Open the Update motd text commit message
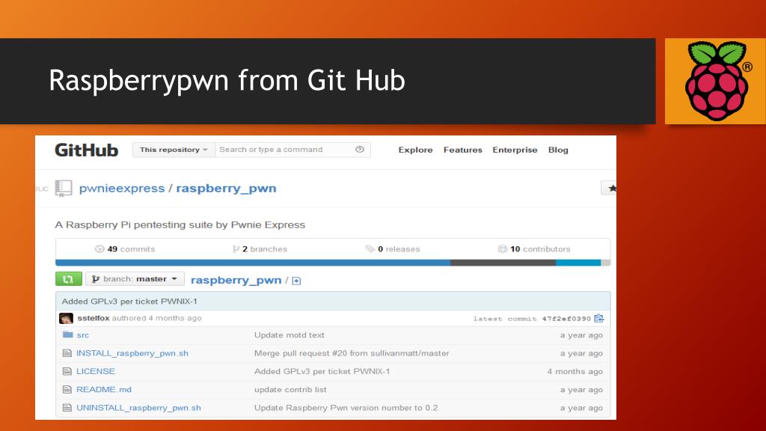 289,335
